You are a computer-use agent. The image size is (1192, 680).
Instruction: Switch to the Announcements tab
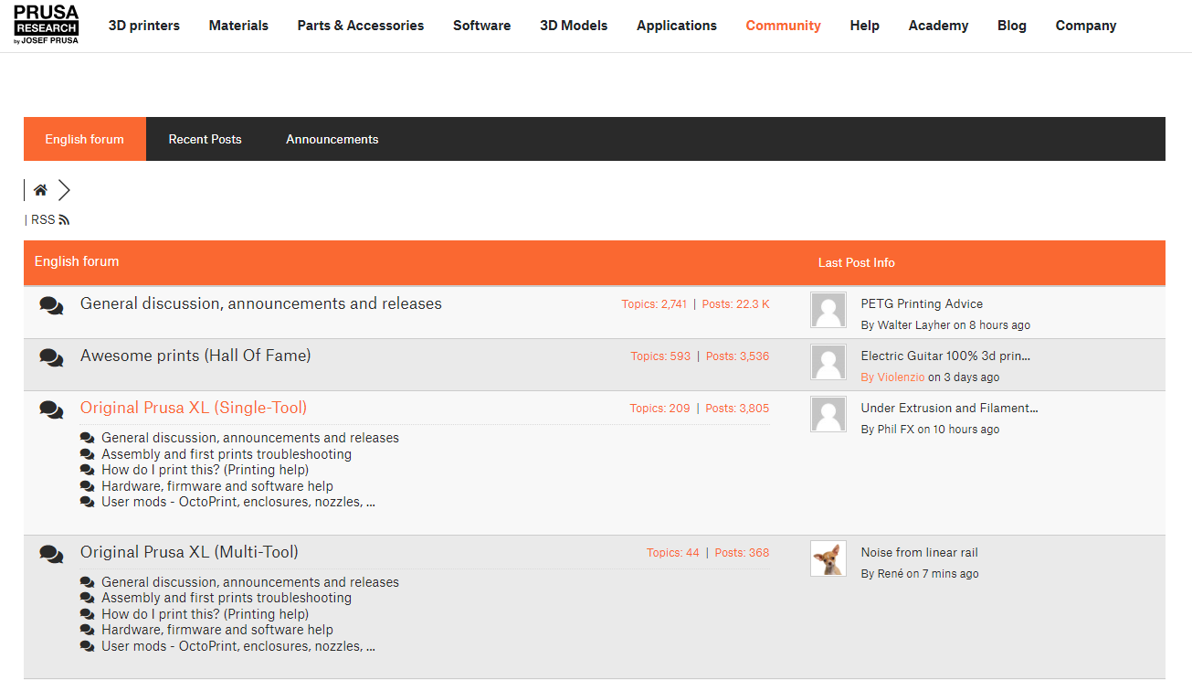tap(332, 139)
